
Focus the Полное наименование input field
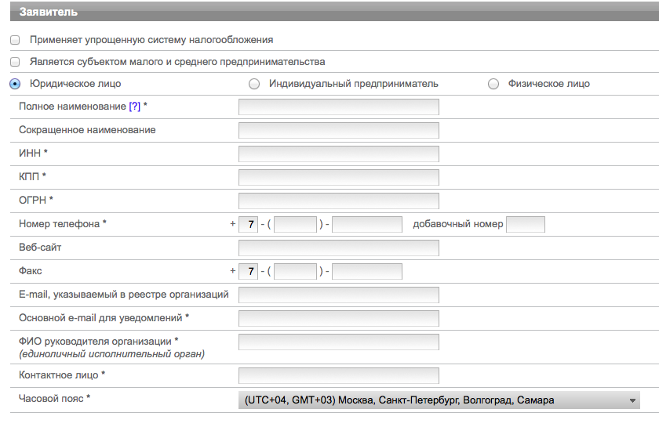tap(339, 107)
